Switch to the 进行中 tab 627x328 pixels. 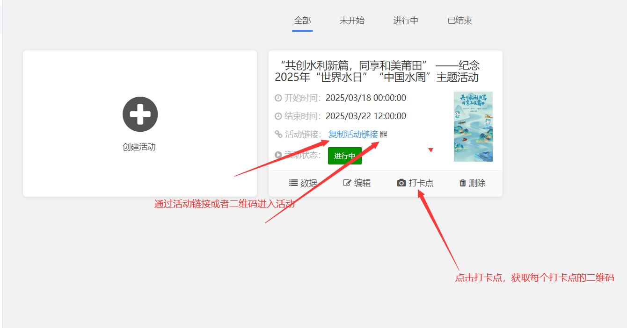point(406,21)
